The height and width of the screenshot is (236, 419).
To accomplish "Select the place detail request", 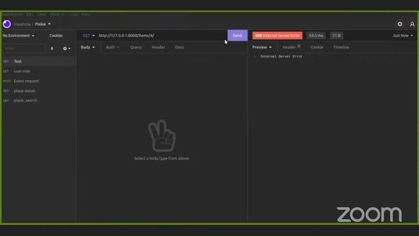I will pos(39,90).
